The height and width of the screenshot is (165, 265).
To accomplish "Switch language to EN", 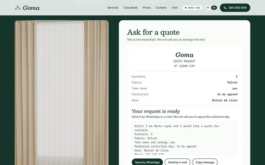I will click(x=214, y=8).
